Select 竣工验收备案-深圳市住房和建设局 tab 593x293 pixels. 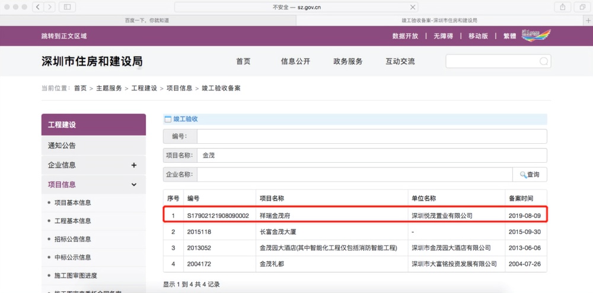click(x=440, y=20)
